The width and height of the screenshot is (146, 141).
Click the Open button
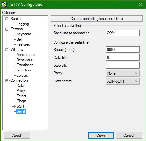click(x=101, y=136)
